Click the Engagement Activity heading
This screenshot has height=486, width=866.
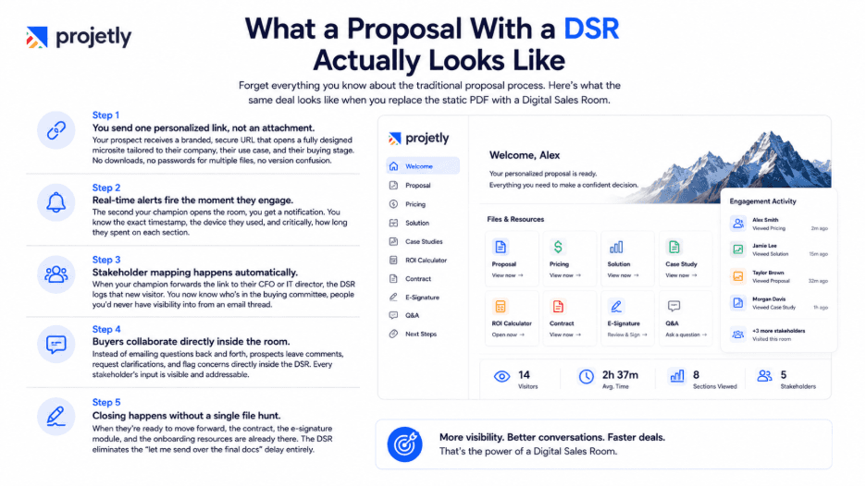click(x=762, y=201)
